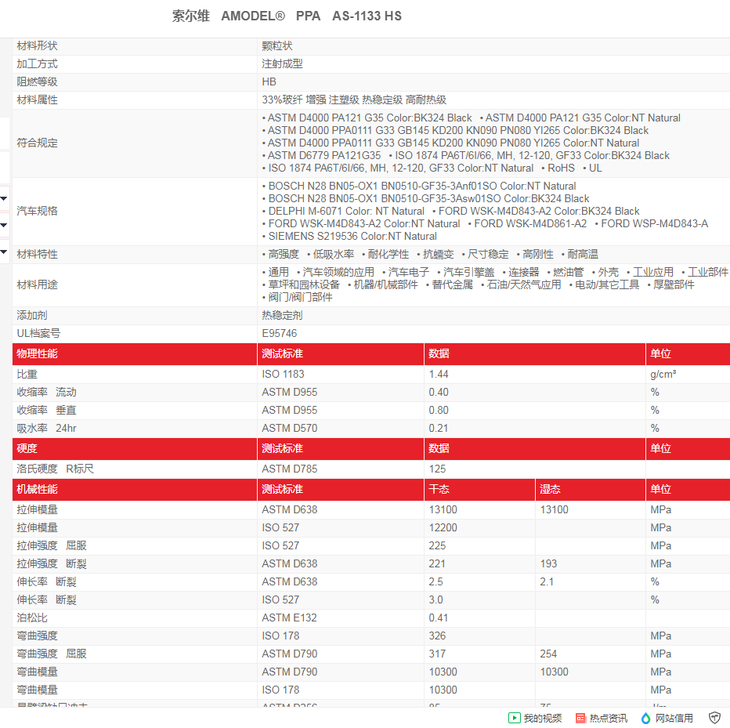Select the Poisson ratio value 0.41

coord(439,618)
